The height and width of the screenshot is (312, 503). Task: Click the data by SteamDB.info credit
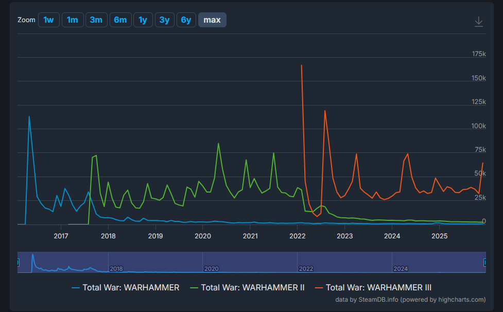tap(410, 300)
